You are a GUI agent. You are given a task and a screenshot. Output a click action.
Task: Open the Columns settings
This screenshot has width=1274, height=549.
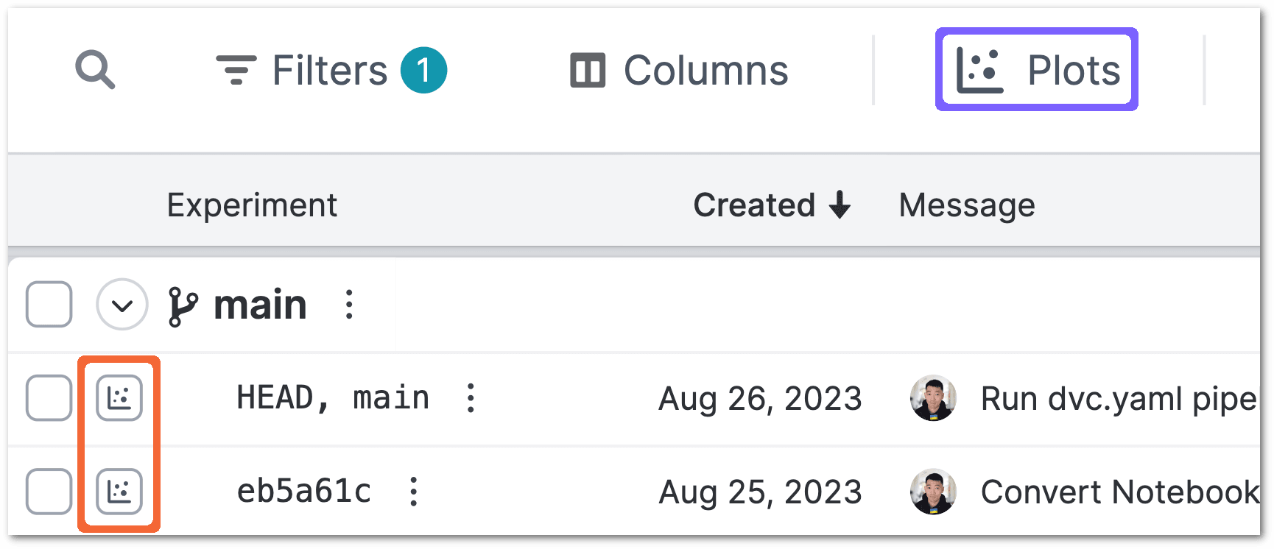point(679,70)
